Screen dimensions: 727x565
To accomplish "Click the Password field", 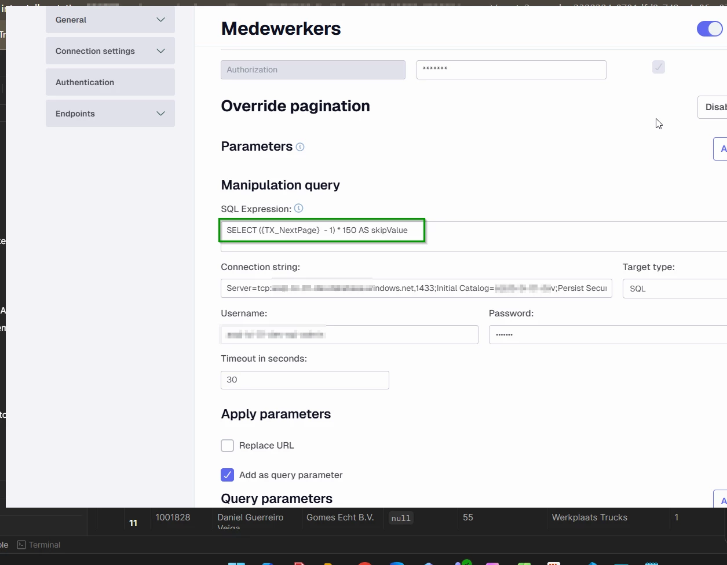I will tap(608, 334).
